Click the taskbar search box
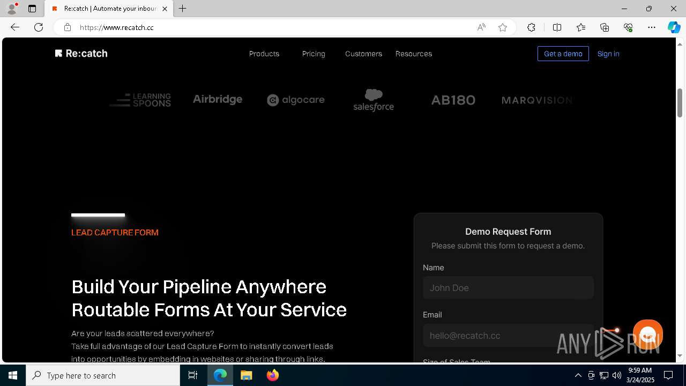Image resolution: width=686 pixels, height=386 pixels. [103, 375]
